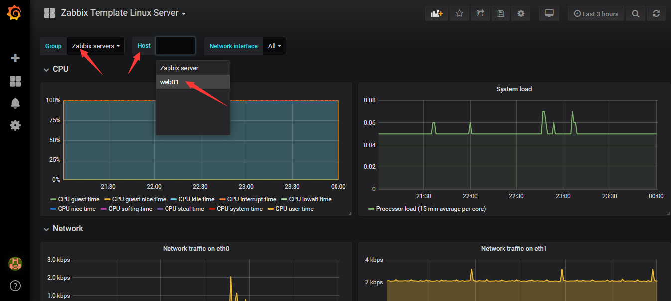Collapse the CPU row

tap(56, 69)
